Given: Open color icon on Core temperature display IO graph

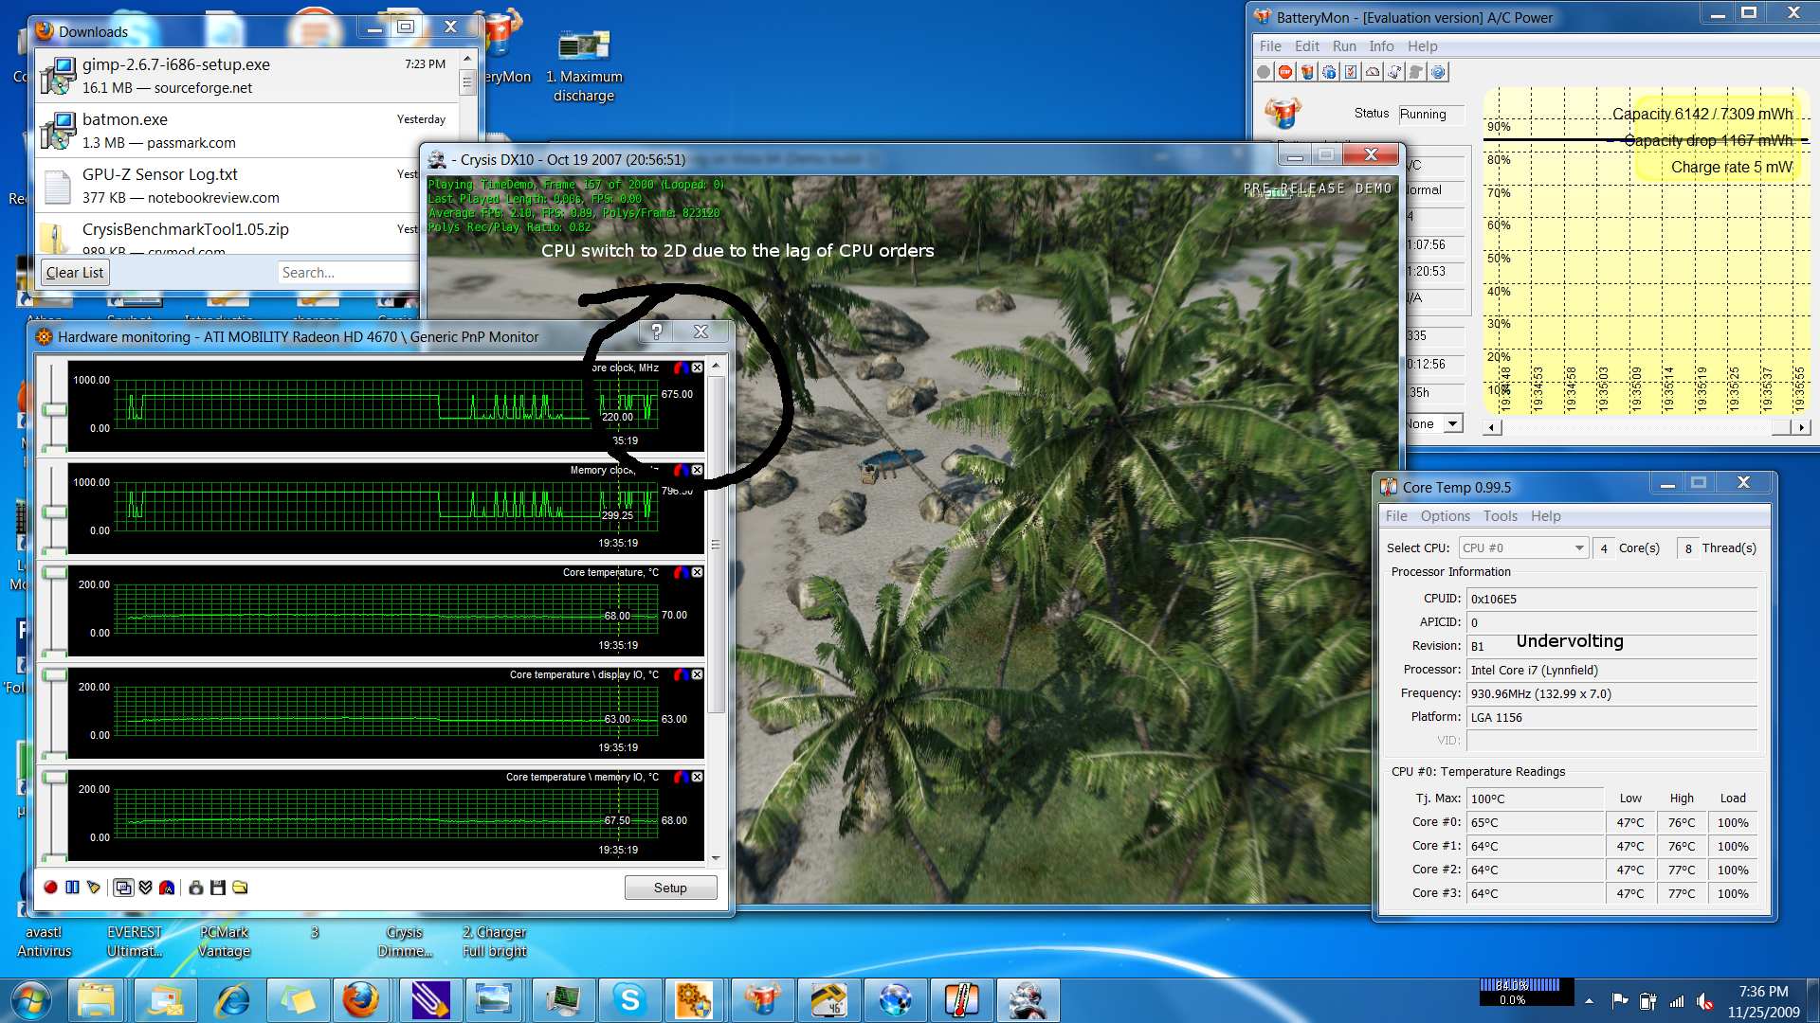Looking at the screenshot, I should pyautogui.click(x=682, y=674).
